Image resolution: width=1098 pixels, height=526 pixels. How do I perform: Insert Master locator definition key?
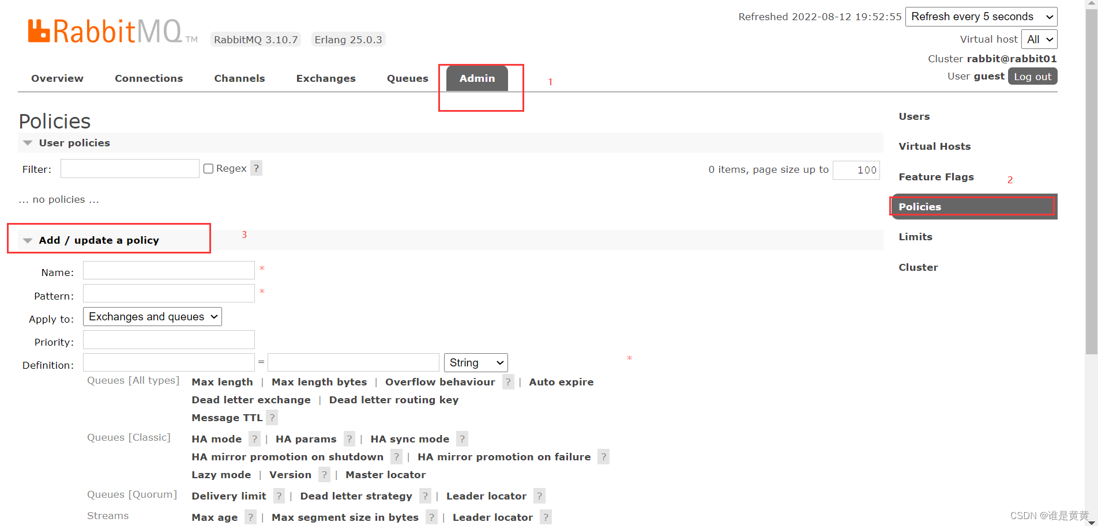385,475
